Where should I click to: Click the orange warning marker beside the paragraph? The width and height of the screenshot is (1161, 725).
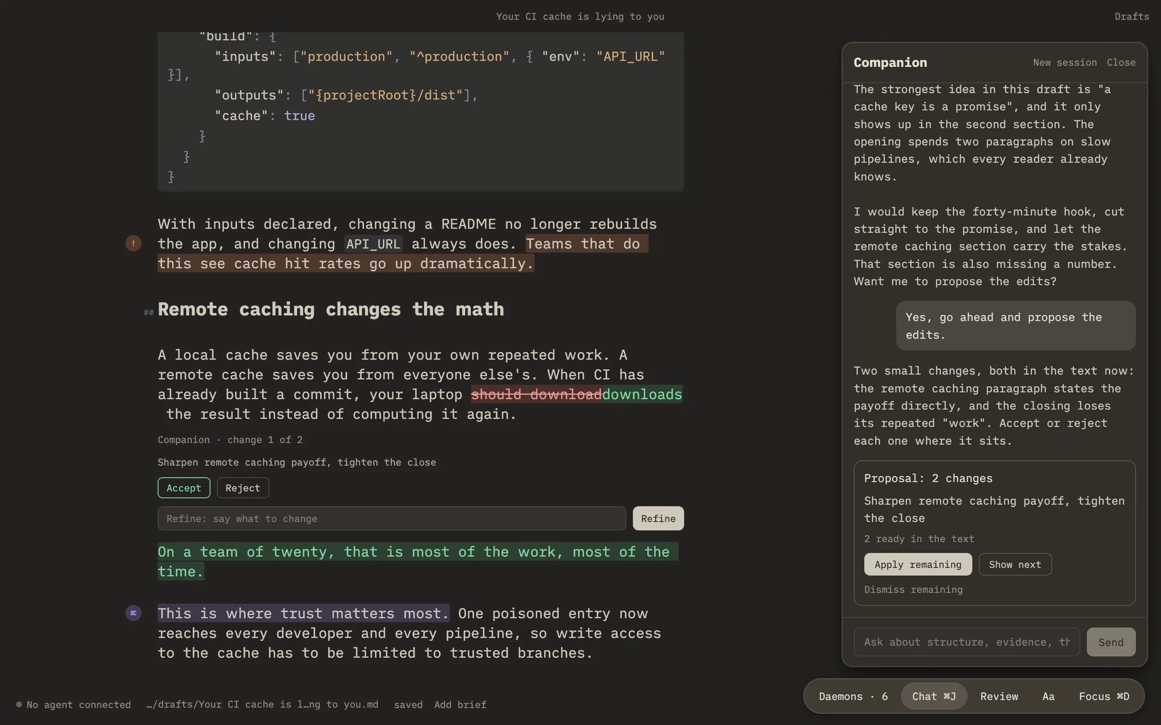[x=134, y=243]
